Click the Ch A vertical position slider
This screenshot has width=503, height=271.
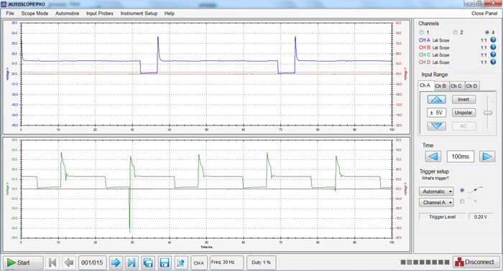(x=488, y=113)
